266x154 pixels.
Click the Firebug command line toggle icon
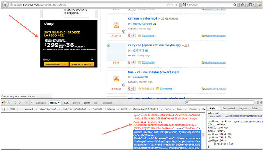[x=26, y=102]
